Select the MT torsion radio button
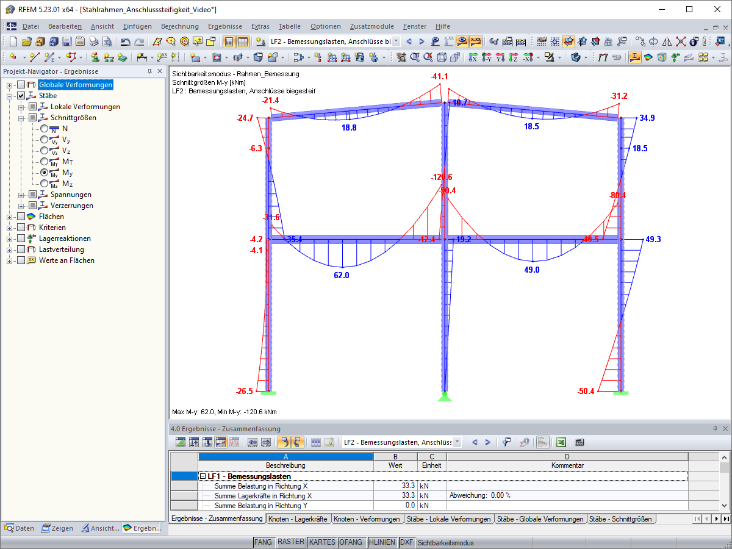The height and width of the screenshot is (549, 732). pos(44,162)
